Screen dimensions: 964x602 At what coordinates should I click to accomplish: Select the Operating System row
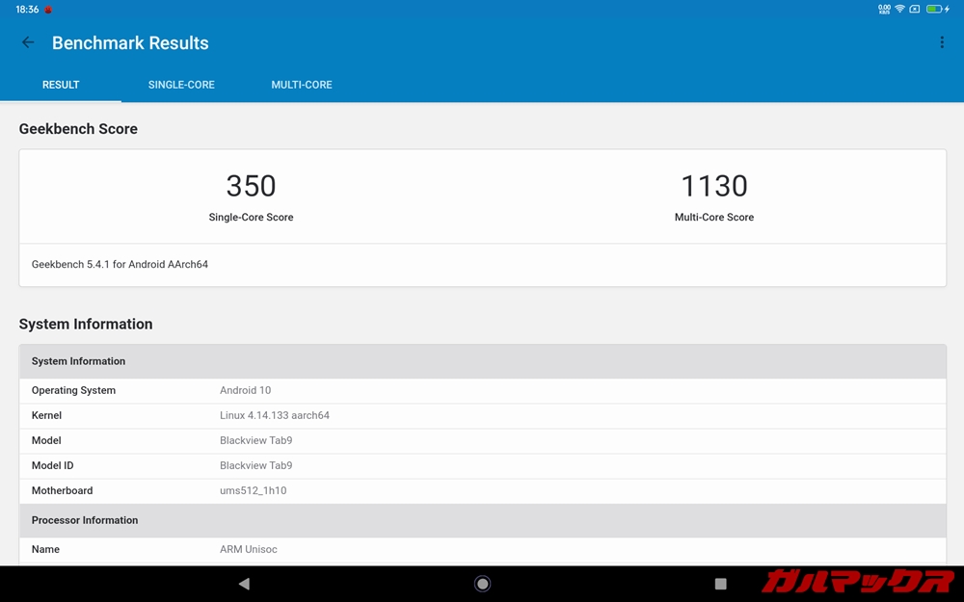(x=482, y=390)
